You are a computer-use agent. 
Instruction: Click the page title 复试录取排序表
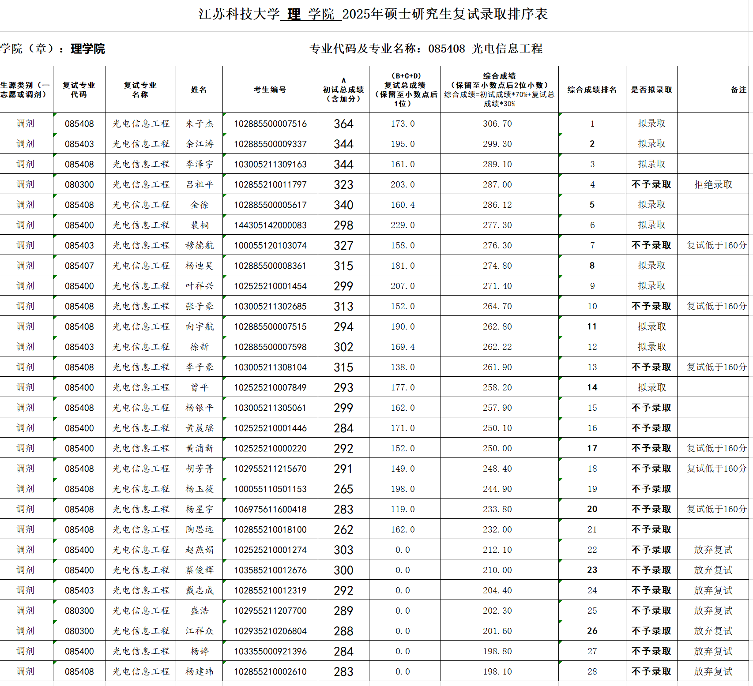click(373, 14)
